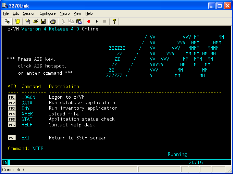Viewport: 235px width, 174px height.
Task: Open help with the question mark icon
Action: click(x=114, y=22)
